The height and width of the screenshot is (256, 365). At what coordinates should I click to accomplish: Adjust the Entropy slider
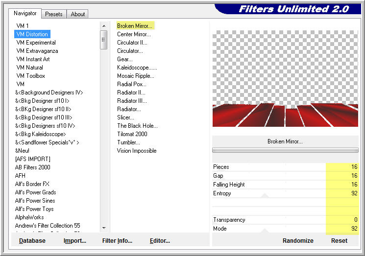tap(286, 193)
